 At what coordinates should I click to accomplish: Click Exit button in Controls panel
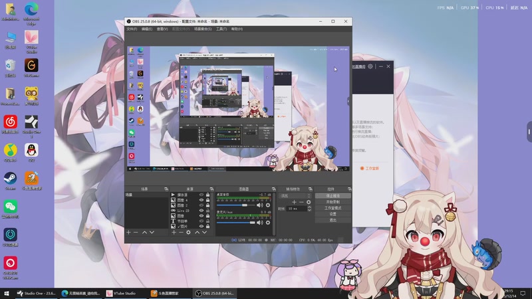333,220
